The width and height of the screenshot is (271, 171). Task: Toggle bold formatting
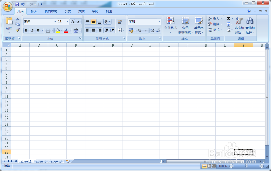pos(26,30)
